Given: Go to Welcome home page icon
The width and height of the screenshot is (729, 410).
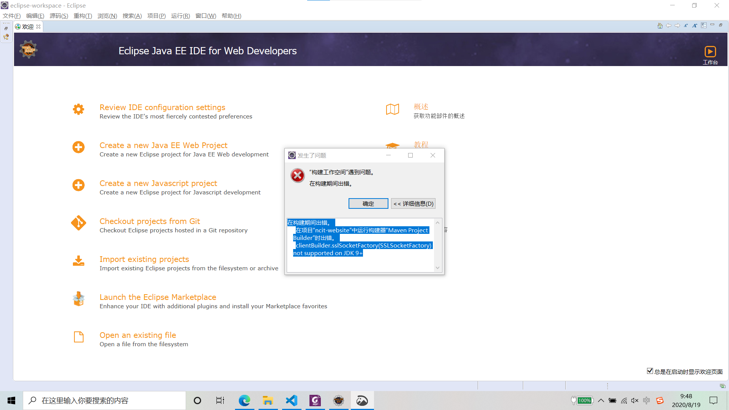Looking at the screenshot, I should click(660, 26).
